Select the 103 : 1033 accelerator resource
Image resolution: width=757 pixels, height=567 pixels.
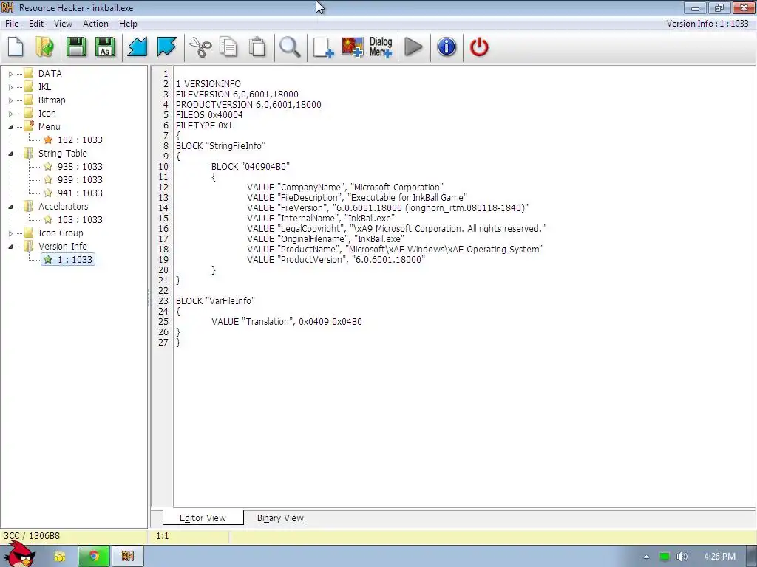pos(80,219)
